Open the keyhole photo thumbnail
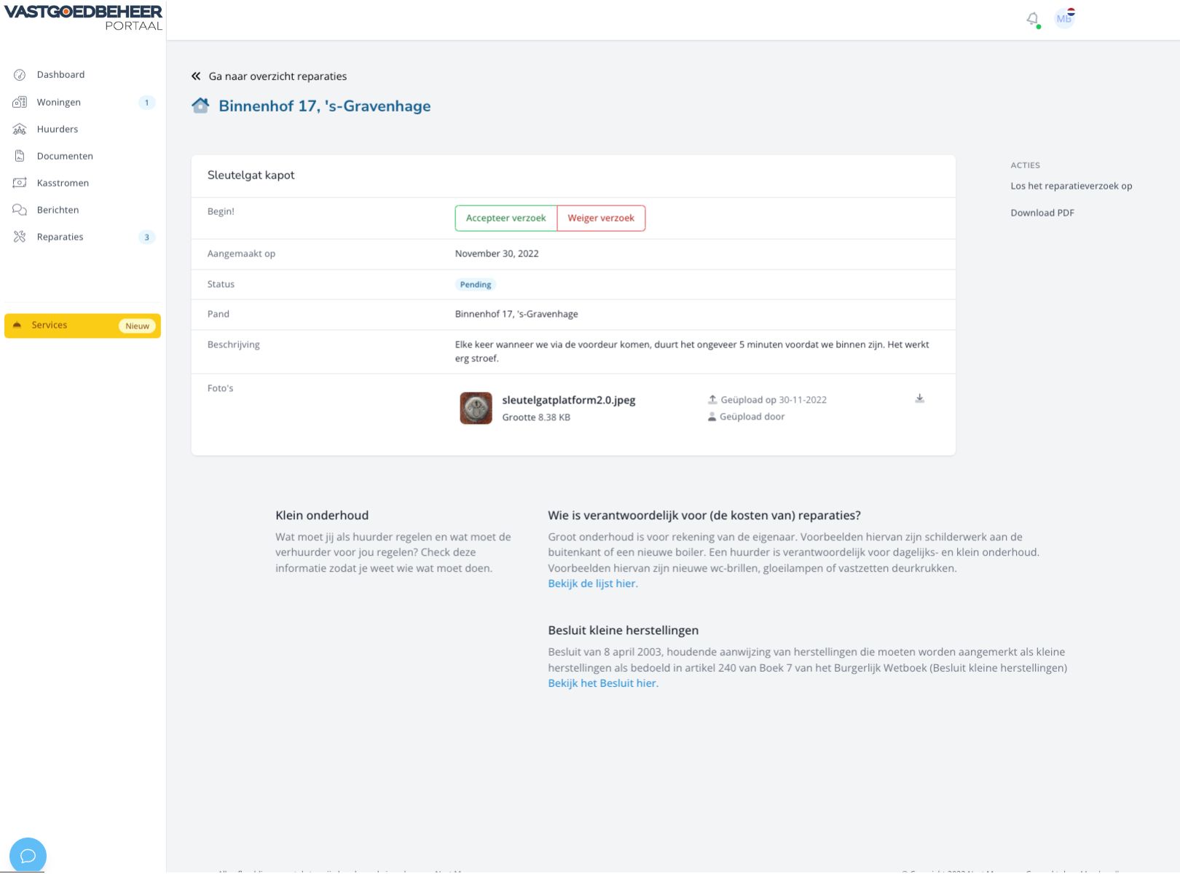 (x=476, y=408)
